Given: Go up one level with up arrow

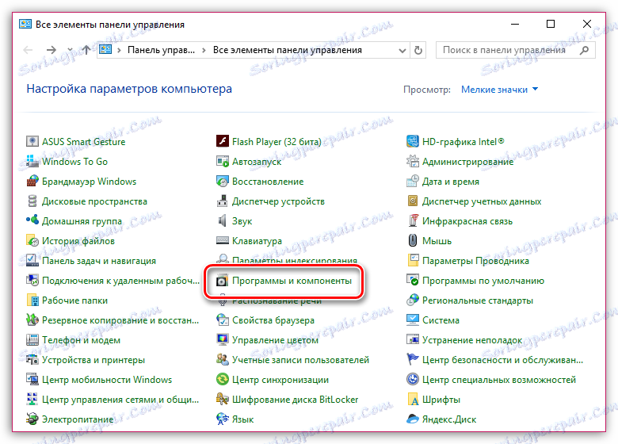Looking at the screenshot, I should click(86, 50).
